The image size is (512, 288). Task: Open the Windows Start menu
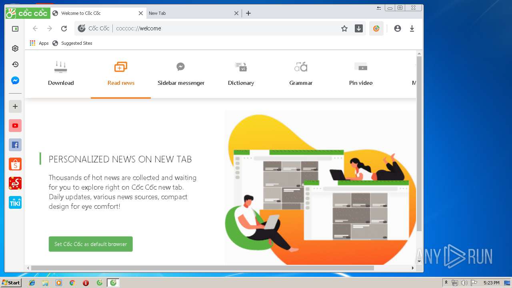point(11,283)
